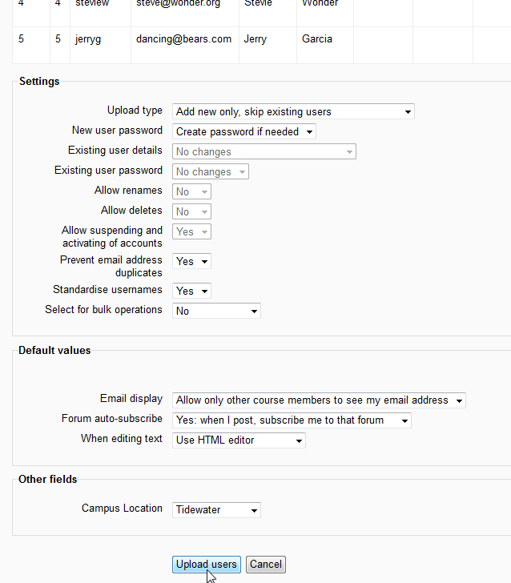This screenshot has width=511, height=583.
Task: Open the When editing text dropdown
Action: (239, 440)
